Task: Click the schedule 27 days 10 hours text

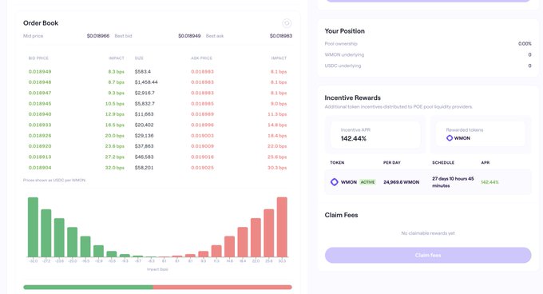Action: 453,182
